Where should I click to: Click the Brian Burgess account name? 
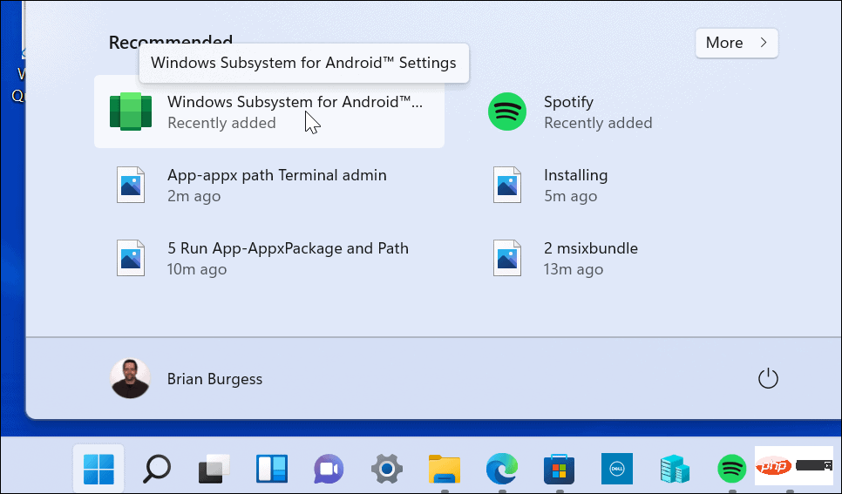point(214,379)
